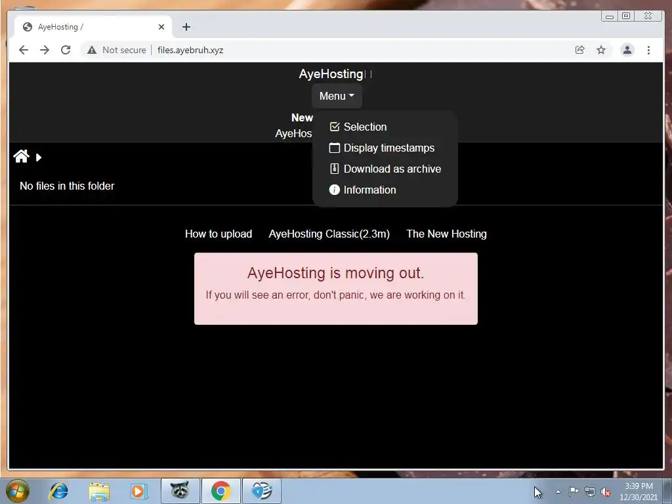Open the Menu dropdown
Screen dimensions: 672x504
pos(337,96)
